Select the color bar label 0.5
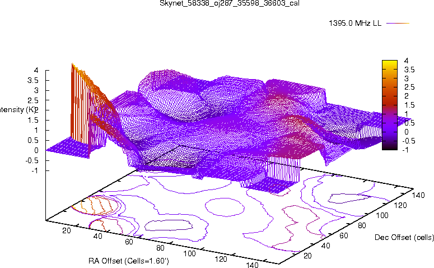 click(x=410, y=123)
